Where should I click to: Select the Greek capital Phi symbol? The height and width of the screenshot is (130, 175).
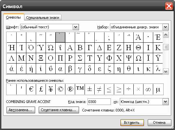(x=109, y=58)
